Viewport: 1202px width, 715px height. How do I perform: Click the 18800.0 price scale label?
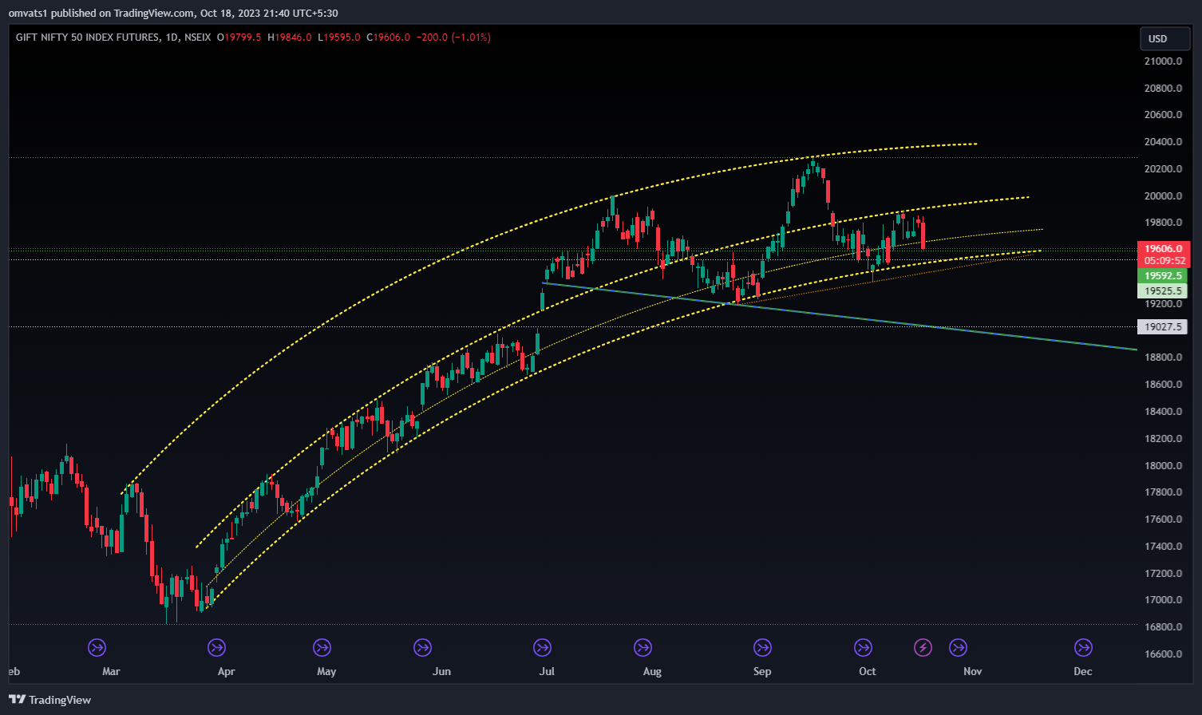(1163, 357)
